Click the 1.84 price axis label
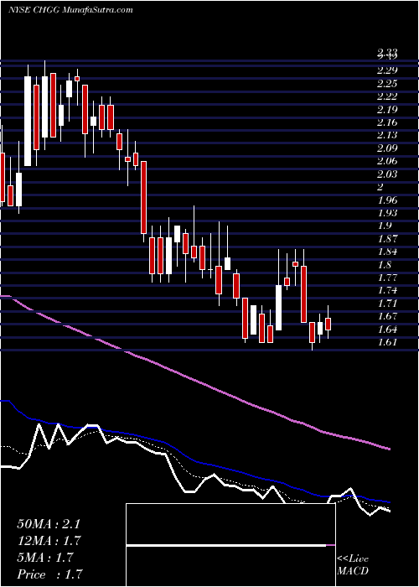This screenshot has height=587, width=419. [387, 252]
